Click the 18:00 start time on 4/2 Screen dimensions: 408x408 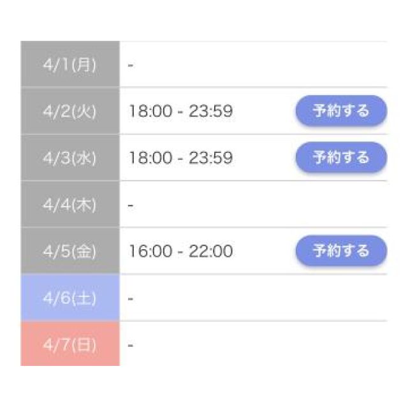[x=150, y=112]
